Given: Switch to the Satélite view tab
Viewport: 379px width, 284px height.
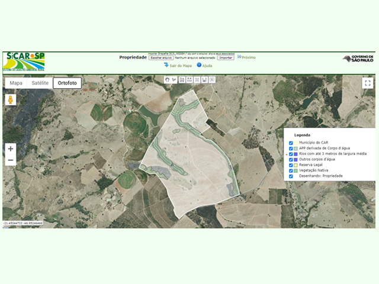Looking at the screenshot, I should 40,83.
